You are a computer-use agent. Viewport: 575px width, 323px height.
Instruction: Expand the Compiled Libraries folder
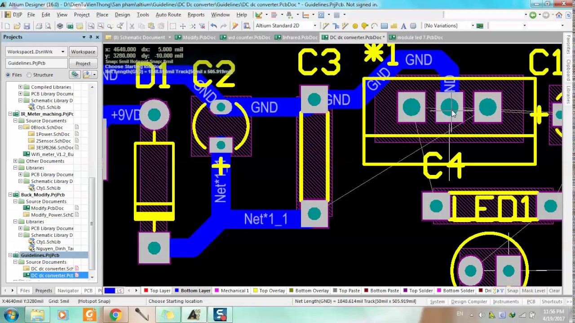pos(20,87)
